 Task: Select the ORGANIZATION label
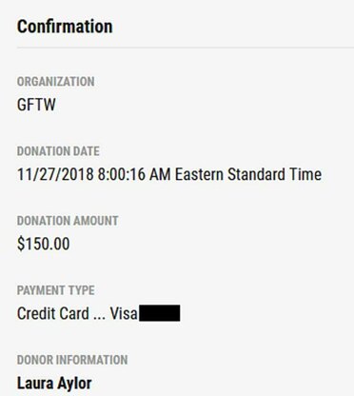56,82
